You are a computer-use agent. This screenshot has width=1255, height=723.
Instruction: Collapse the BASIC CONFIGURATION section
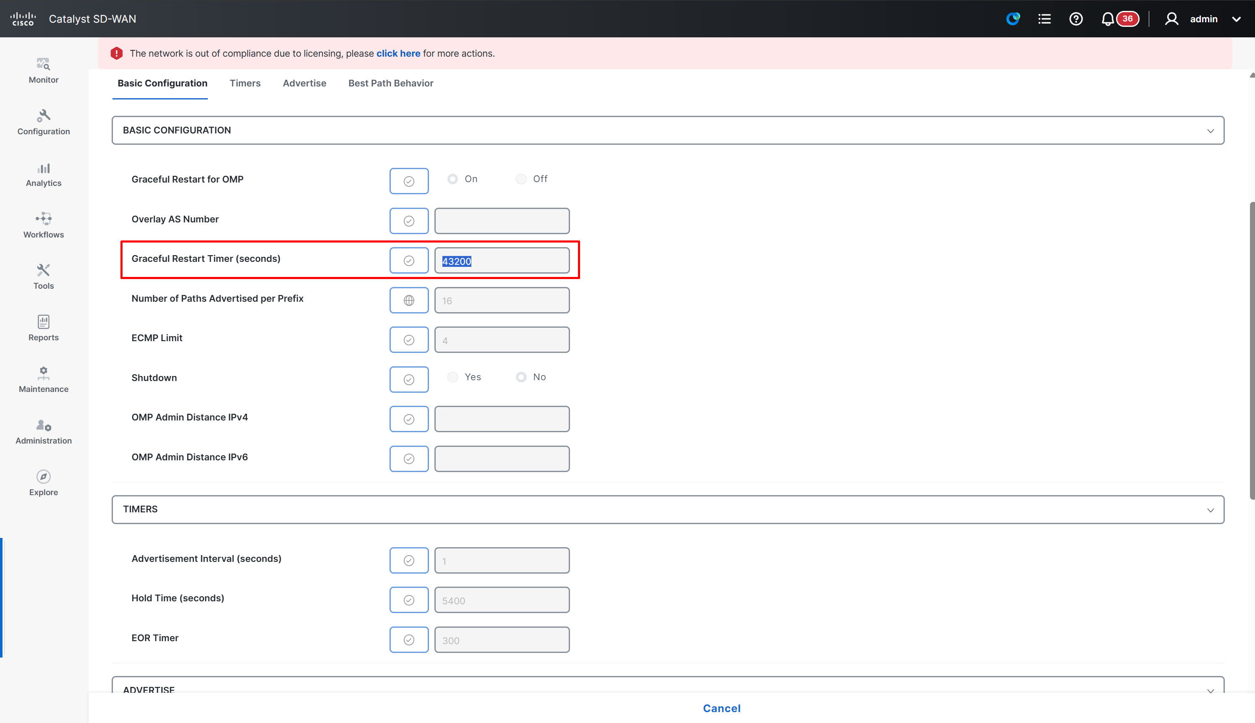tap(1211, 131)
